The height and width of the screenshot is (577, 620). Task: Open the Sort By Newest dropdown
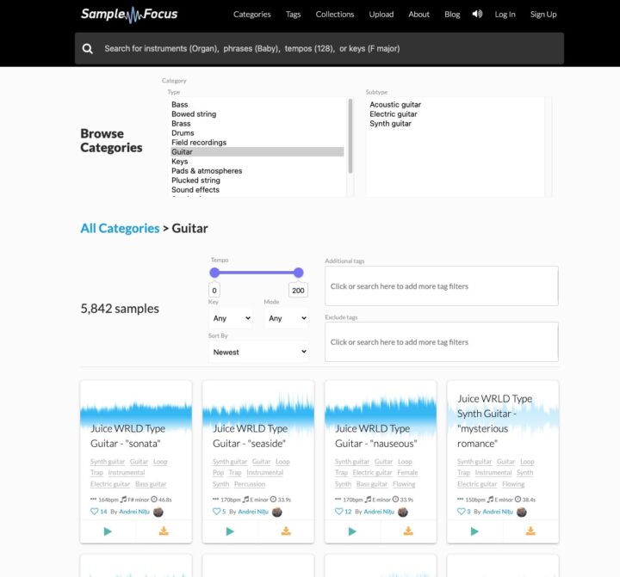tap(258, 352)
